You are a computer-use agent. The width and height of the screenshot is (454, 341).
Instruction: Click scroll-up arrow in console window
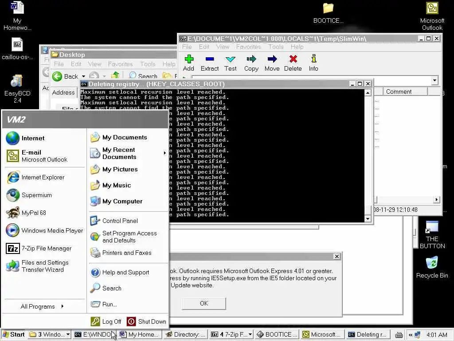coord(368,93)
